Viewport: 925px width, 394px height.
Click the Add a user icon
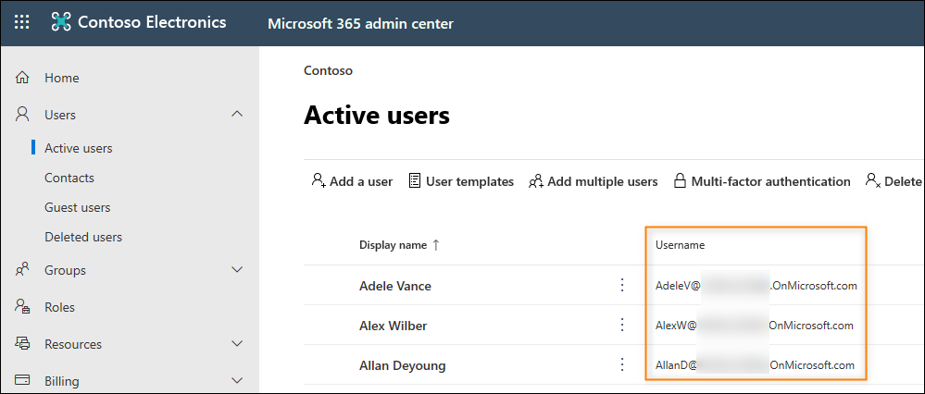[319, 180]
